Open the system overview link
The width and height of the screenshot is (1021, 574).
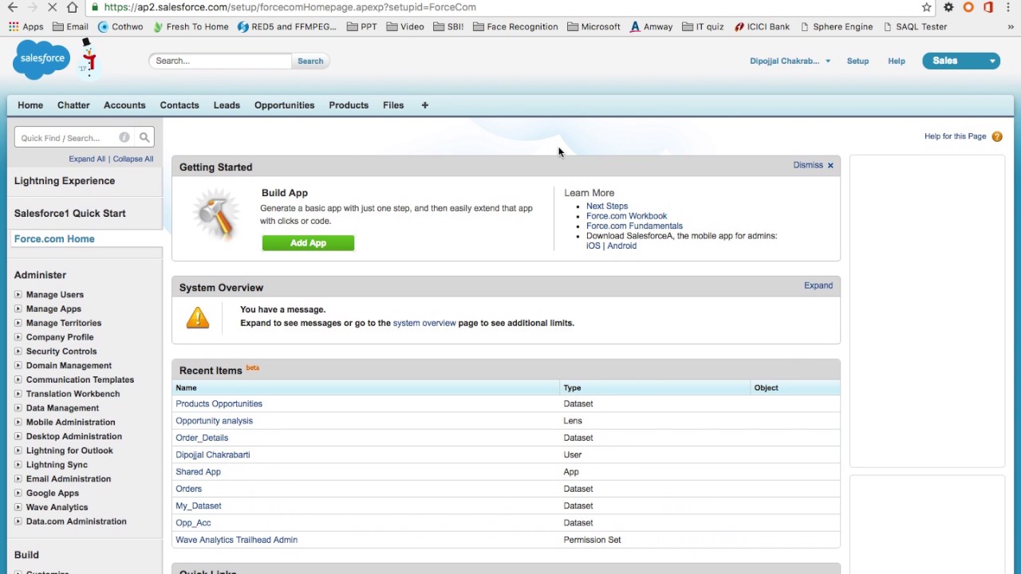(424, 323)
